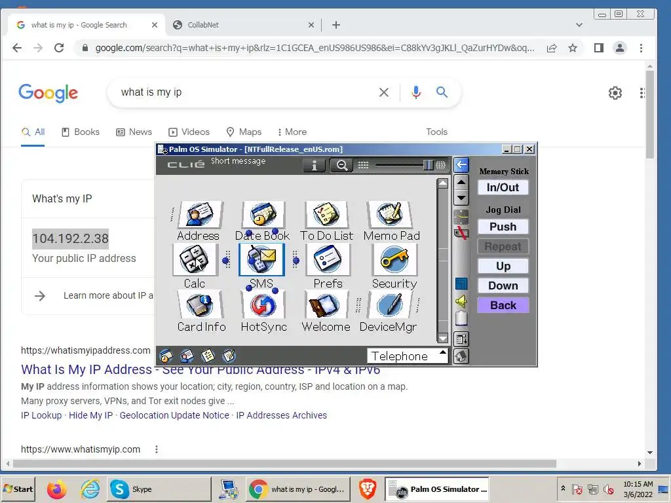Viewport: 671px width, 503px height.
Task: Launch the Calc app icon
Action: [x=194, y=259]
